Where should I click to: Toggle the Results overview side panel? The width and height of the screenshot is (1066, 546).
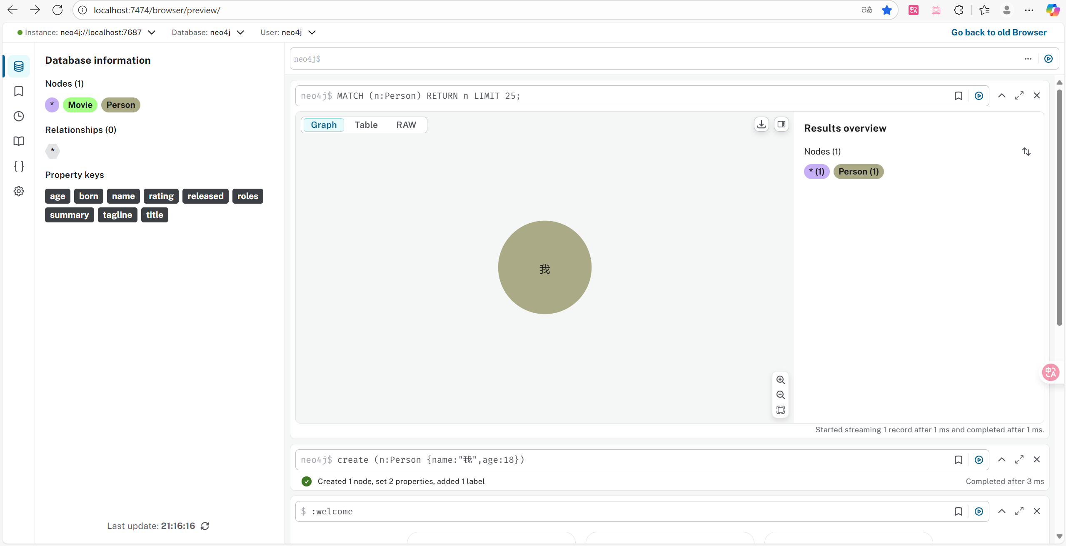[x=781, y=124]
